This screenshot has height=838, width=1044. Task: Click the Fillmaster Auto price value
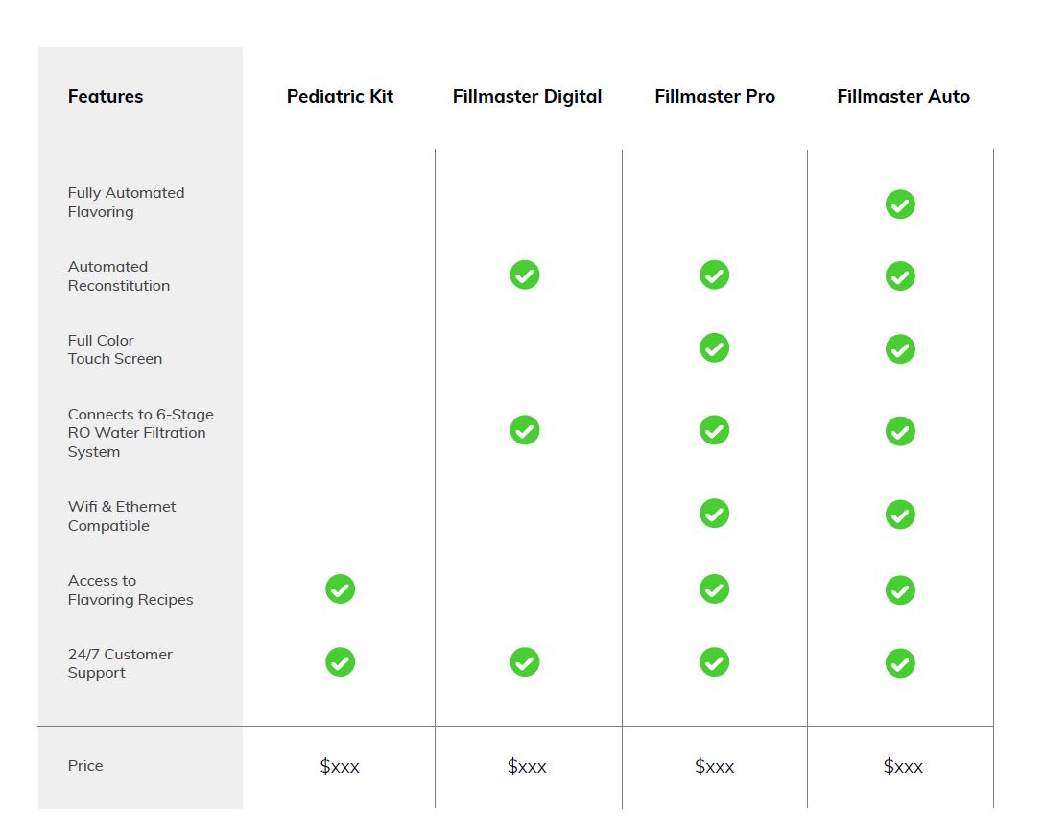(x=903, y=766)
